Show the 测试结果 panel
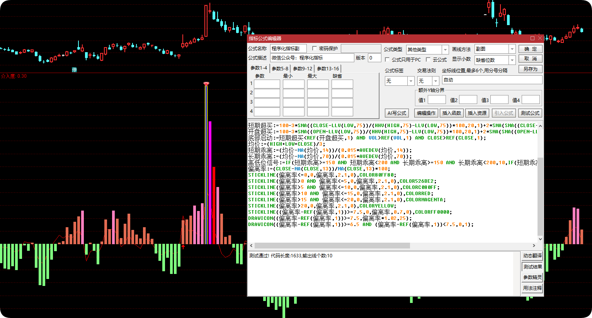Viewport: 592px width, 318px height. (532, 267)
